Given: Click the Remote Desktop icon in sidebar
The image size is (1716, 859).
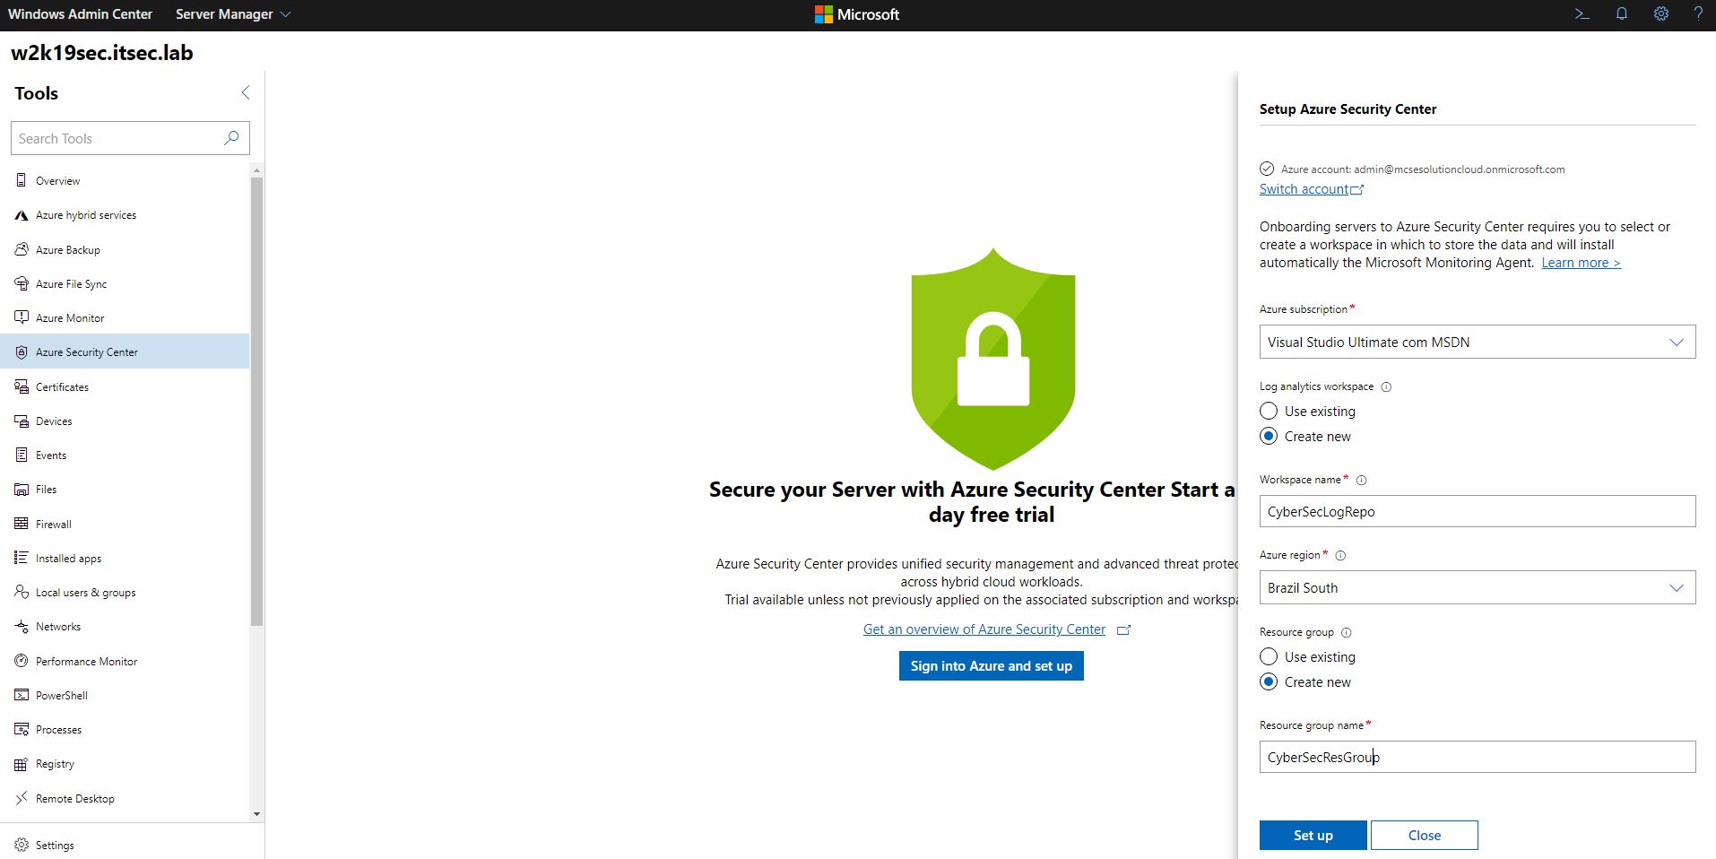Looking at the screenshot, I should pyautogui.click(x=22, y=798).
